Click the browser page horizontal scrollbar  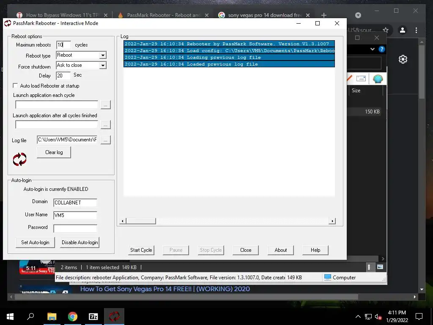point(186,297)
